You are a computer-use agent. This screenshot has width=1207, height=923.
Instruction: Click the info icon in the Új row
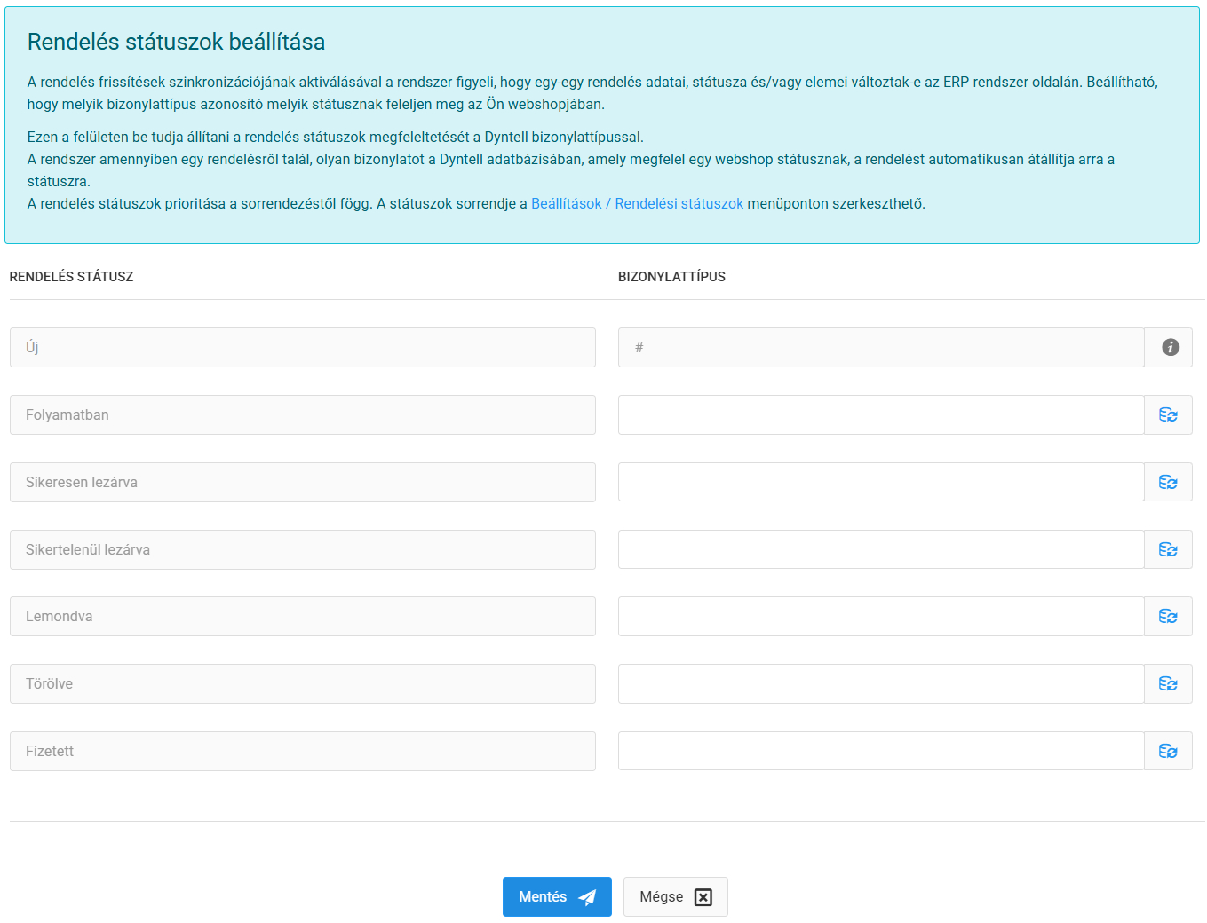[1170, 347]
